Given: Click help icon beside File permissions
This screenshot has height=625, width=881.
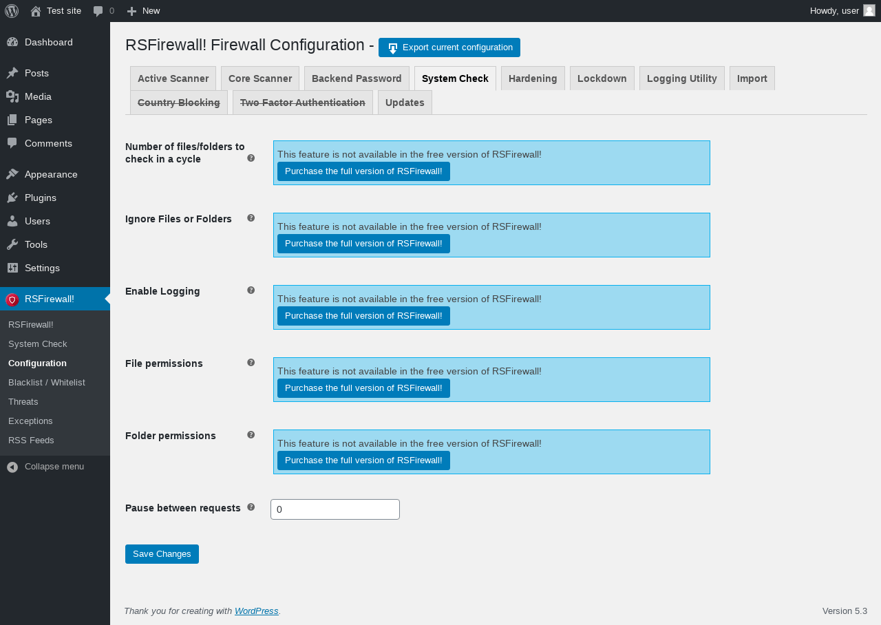Looking at the screenshot, I should click(x=251, y=363).
